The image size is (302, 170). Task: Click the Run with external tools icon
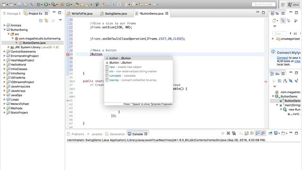click(x=53, y=4)
